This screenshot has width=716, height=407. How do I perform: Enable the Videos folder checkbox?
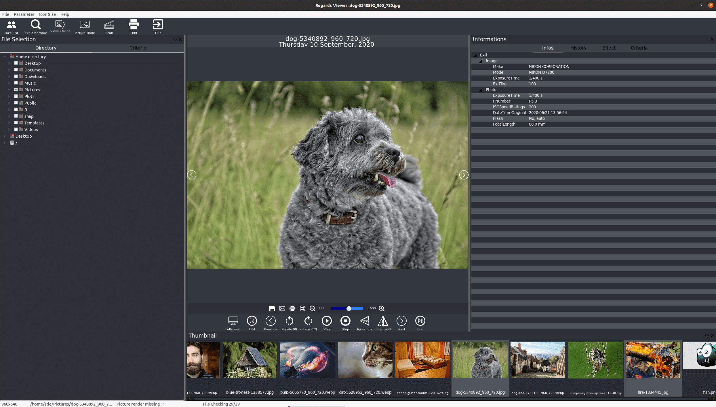point(16,129)
